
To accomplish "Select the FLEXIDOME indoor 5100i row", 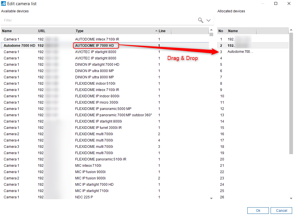I will [x=105, y=83].
